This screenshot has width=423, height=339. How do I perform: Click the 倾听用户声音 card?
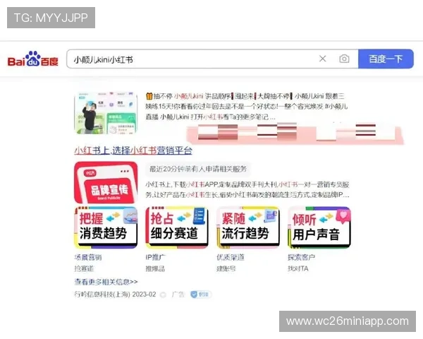coord(319,227)
